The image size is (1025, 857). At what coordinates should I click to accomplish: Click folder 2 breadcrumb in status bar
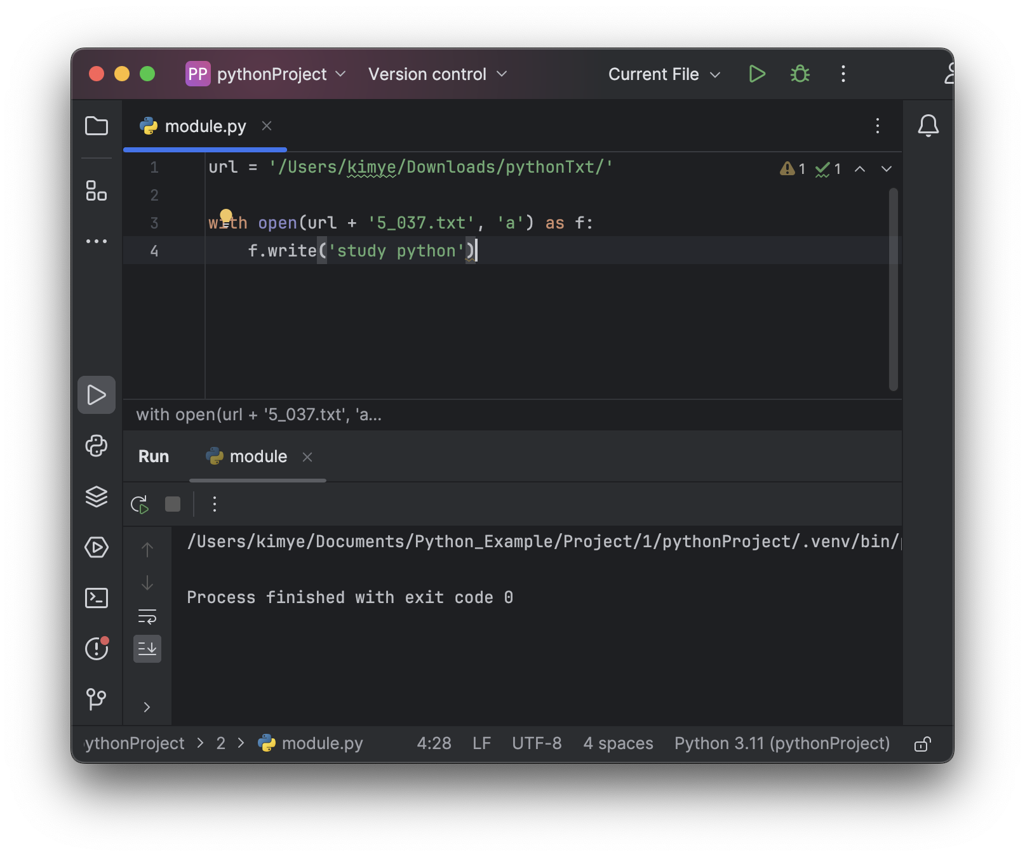pyautogui.click(x=221, y=743)
